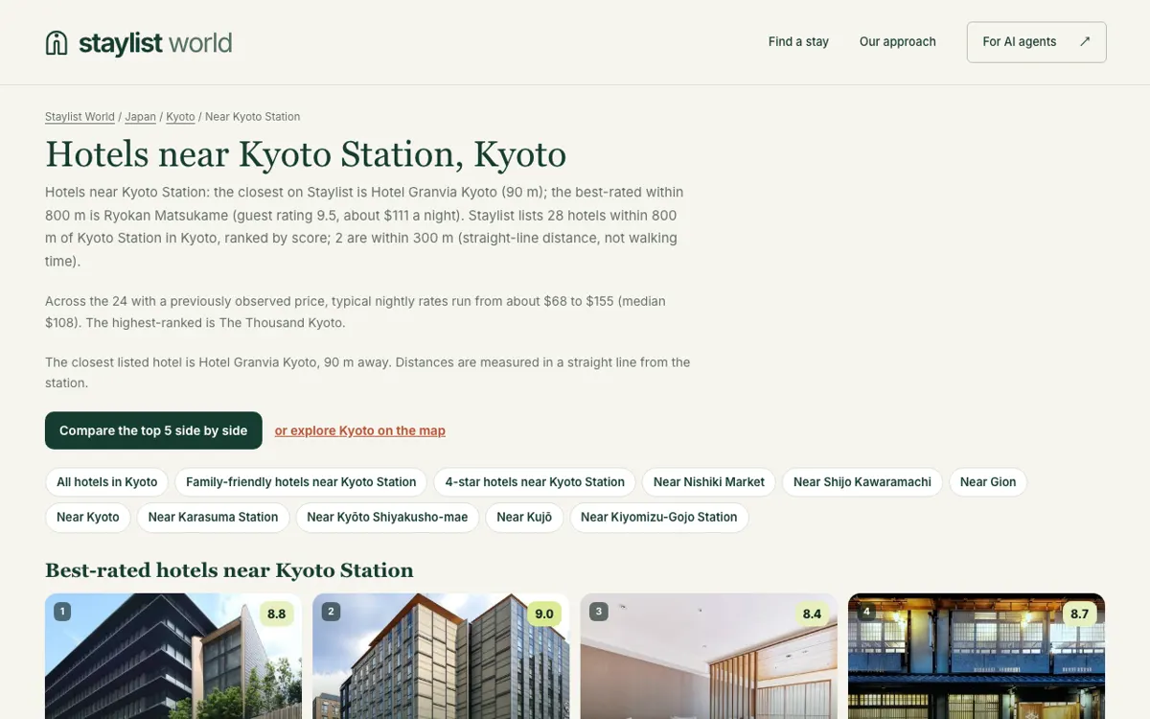Click the 8.8 rating badge
The height and width of the screenshot is (719, 1150).
(276, 614)
